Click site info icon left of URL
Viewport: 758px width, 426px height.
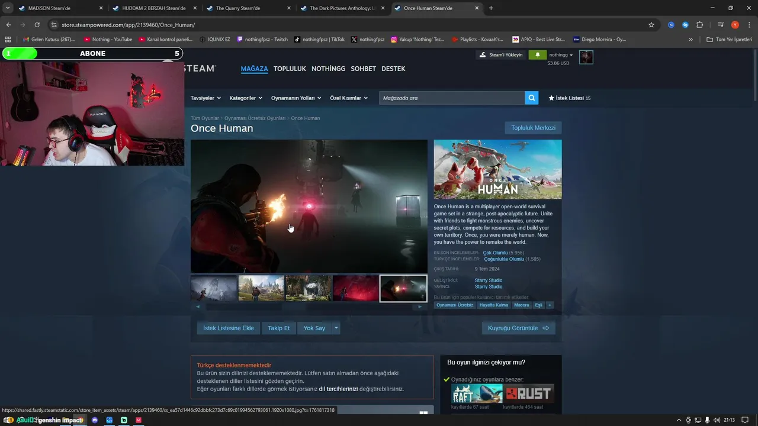[x=54, y=25]
